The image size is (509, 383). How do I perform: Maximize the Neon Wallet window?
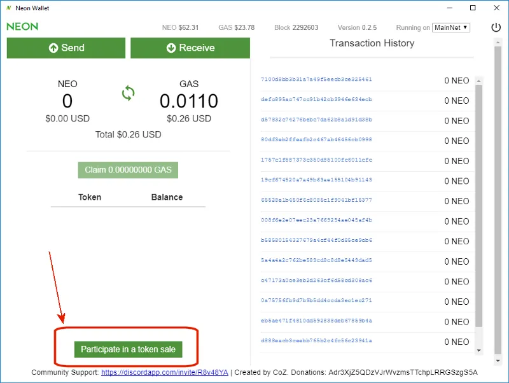pyautogui.click(x=473, y=8)
